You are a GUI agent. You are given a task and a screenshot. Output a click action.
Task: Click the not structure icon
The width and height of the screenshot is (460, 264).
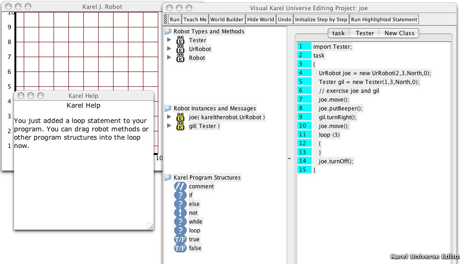click(x=180, y=213)
